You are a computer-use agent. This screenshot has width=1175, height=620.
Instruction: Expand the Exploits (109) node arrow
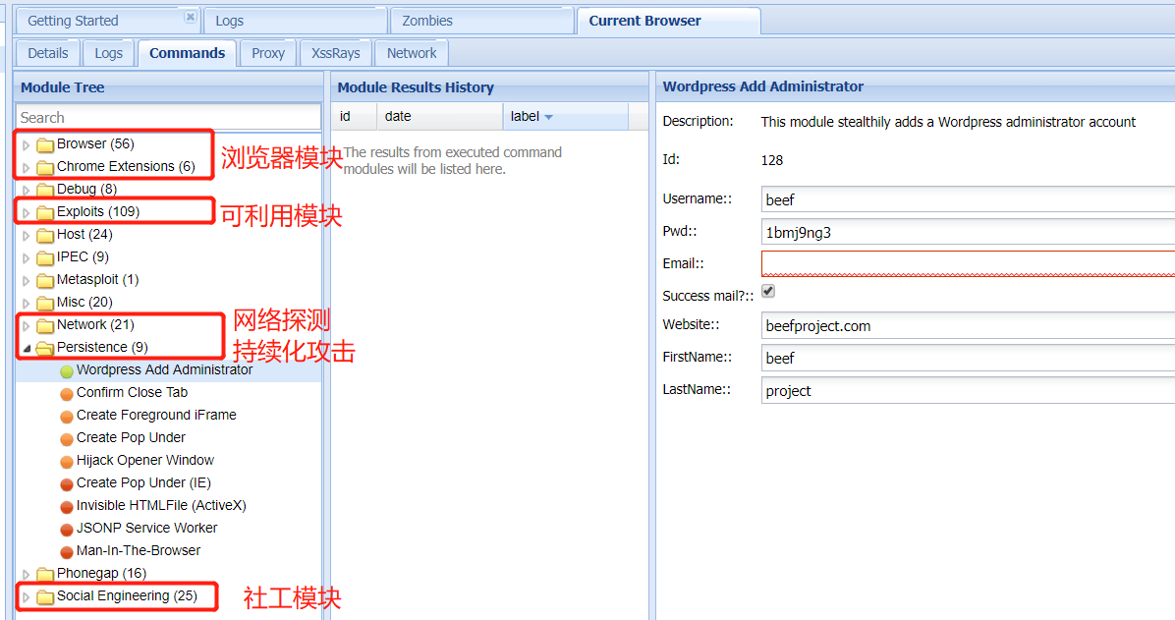(27, 213)
